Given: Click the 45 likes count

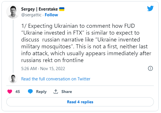Looking at the screenshot, I should tap(17, 92).
